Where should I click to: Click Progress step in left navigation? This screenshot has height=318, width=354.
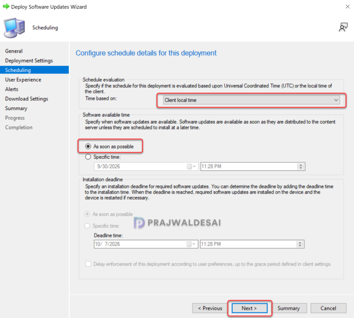pyautogui.click(x=15, y=118)
